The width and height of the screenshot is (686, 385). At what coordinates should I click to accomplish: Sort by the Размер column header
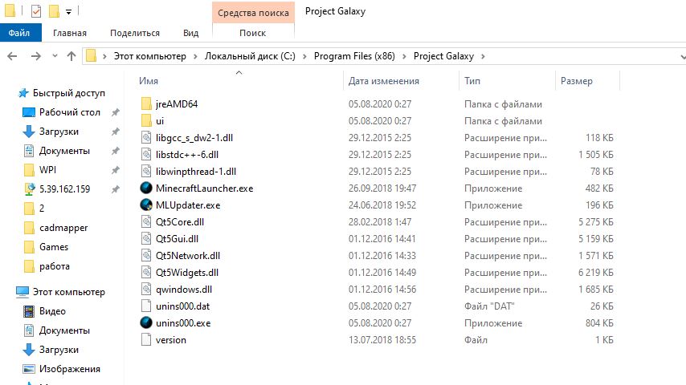click(x=577, y=81)
